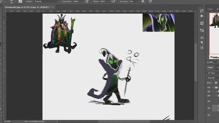Click the Navigator zoom percentage field

[210, 62]
